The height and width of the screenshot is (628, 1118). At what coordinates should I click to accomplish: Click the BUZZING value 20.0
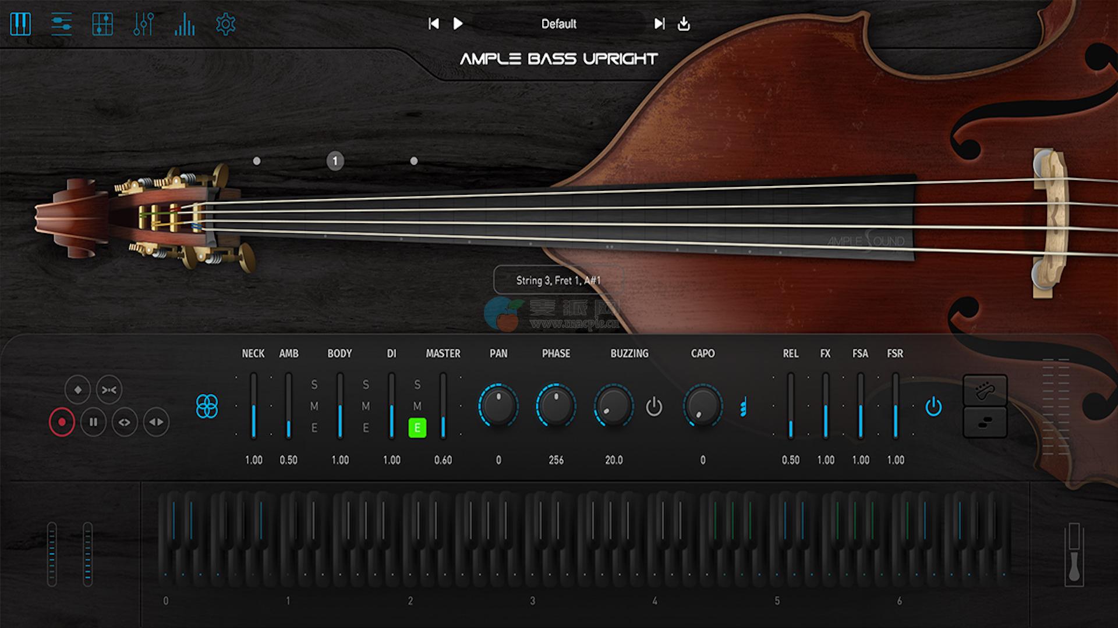tap(614, 460)
